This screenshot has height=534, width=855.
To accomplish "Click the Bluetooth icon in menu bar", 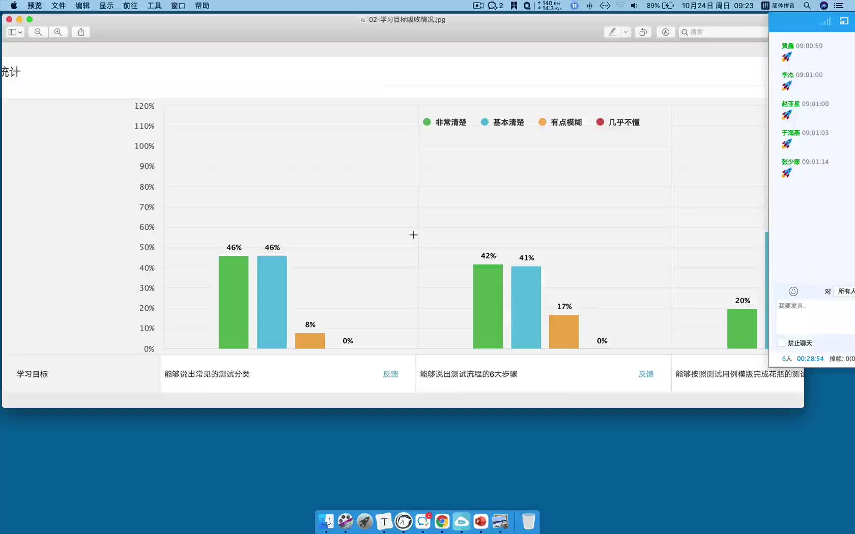I will click(589, 6).
